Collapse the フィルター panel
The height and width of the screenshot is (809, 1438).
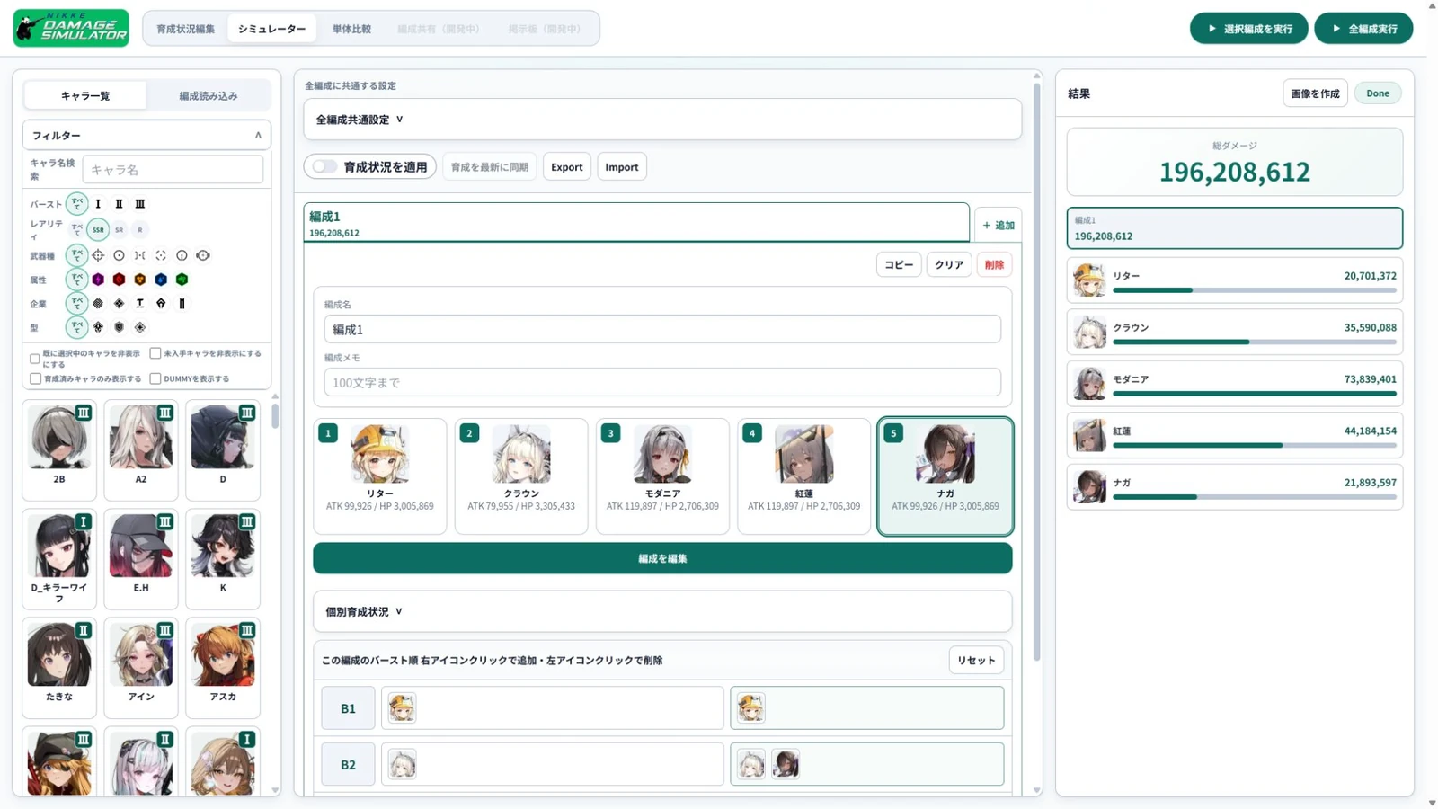(x=146, y=135)
